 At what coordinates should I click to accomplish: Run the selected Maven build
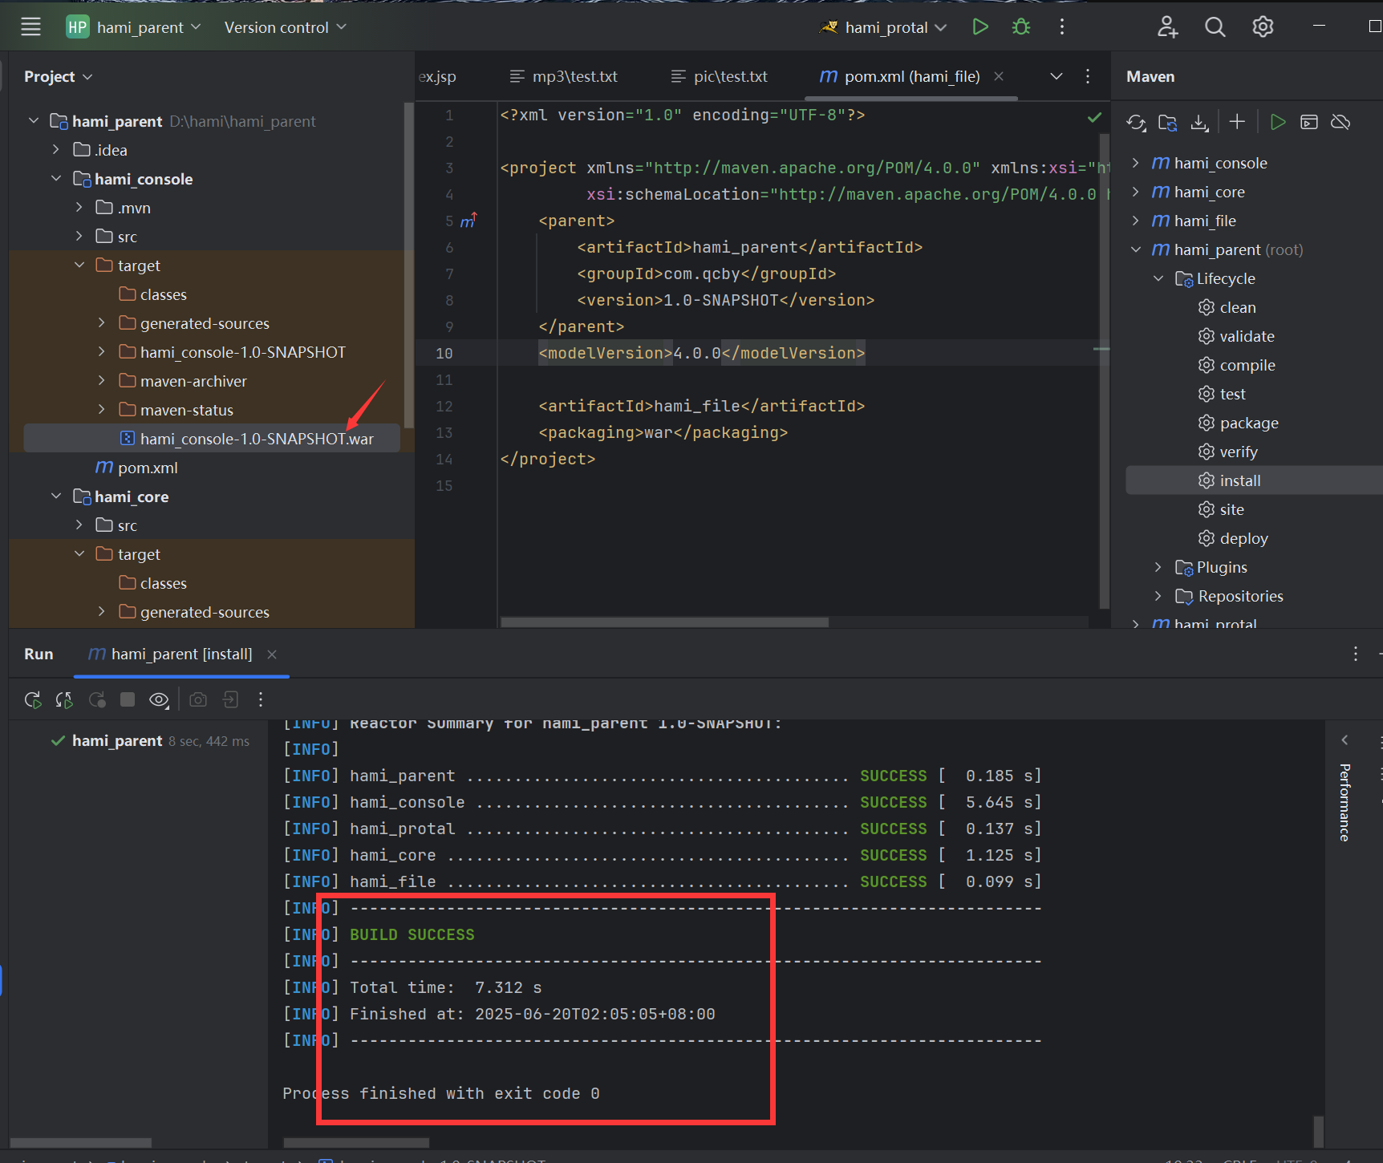click(x=1278, y=122)
